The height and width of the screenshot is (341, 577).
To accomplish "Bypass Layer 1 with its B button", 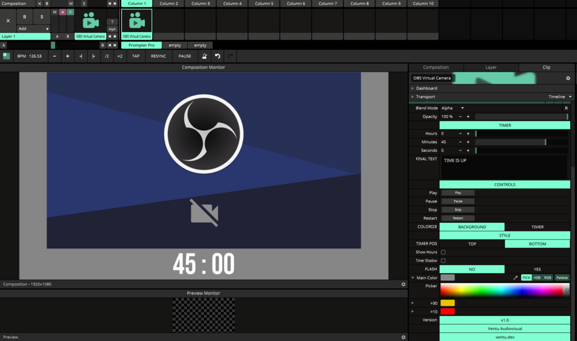I will pos(25,17).
